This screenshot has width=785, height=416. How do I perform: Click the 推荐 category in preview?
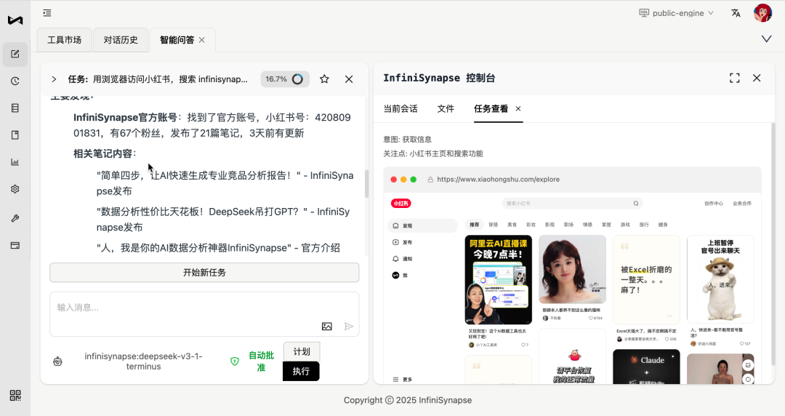pyautogui.click(x=474, y=225)
